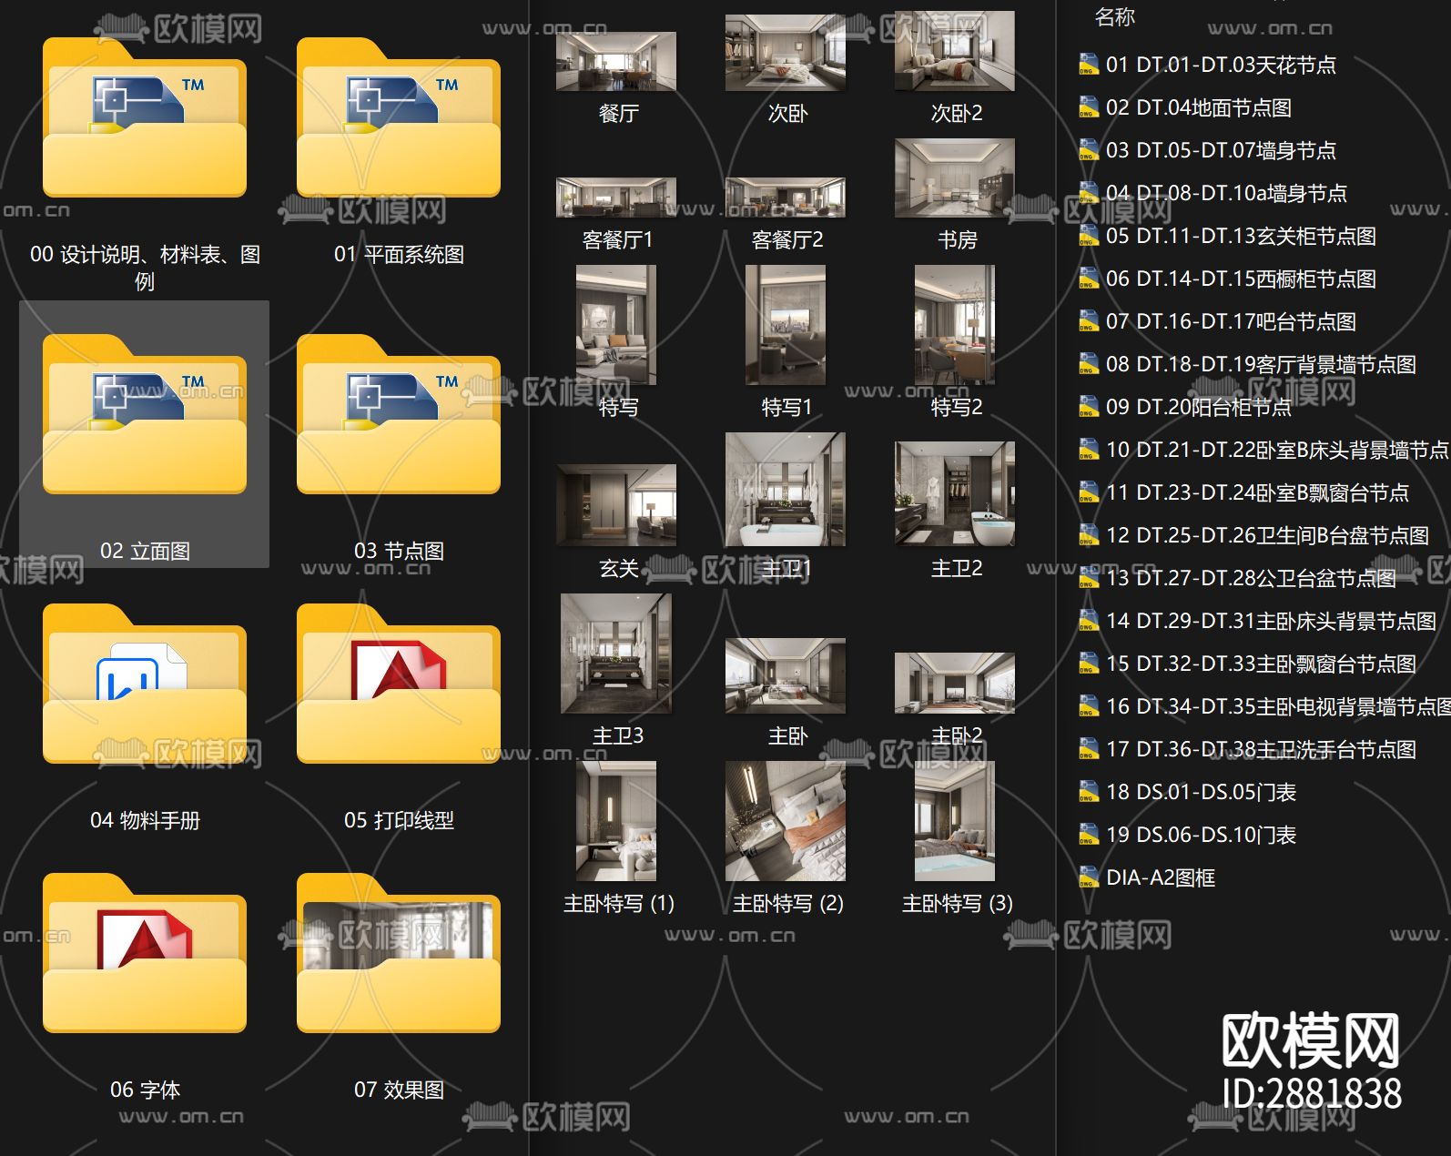Click the DWG icon beside 02 DT.04地面节点图
Image resolution: width=1451 pixels, height=1156 pixels.
(x=1088, y=107)
